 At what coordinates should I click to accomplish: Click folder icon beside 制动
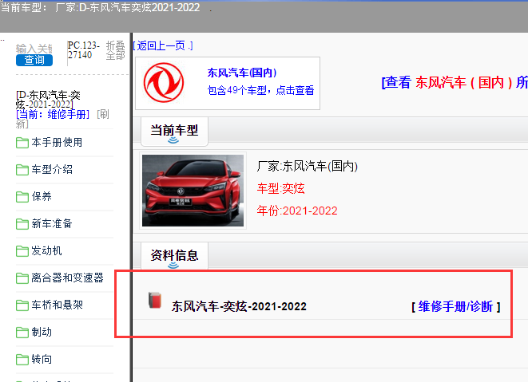(x=22, y=333)
